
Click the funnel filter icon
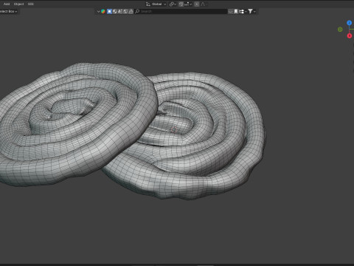[250, 11]
